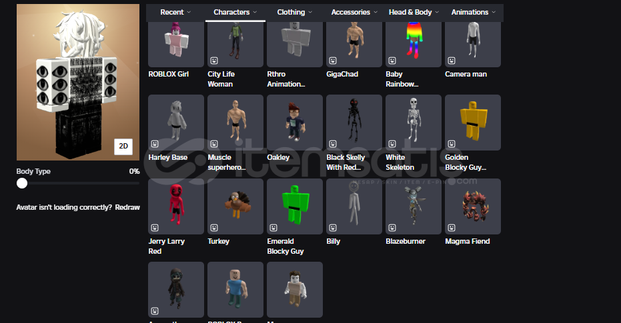
Task: Select the ROBLOX Girl character
Action: tap(176, 44)
